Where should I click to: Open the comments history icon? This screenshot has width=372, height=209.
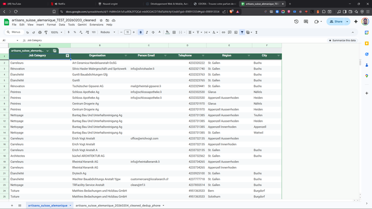(x=306, y=22)
